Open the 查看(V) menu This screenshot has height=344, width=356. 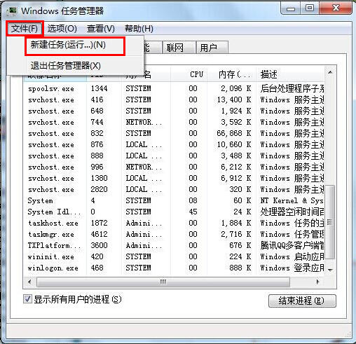tap(101, 29)
